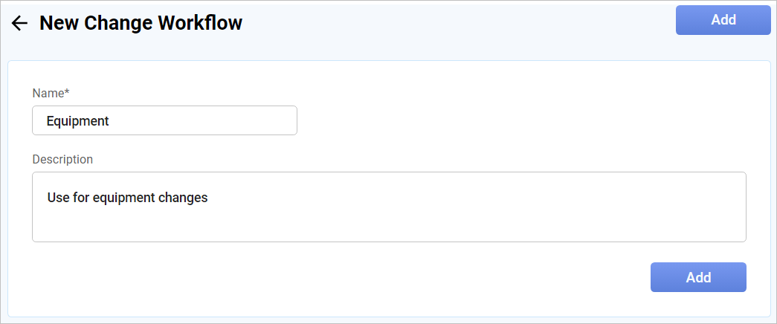Focus the Name input field

(x=164, y=120)
